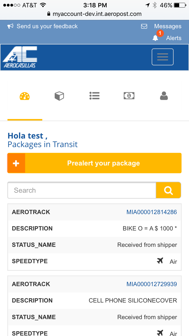The height and width of the screenshot is (336, 189).
Task: Click the megaphone feedback icon
Action: coord(10,26)
